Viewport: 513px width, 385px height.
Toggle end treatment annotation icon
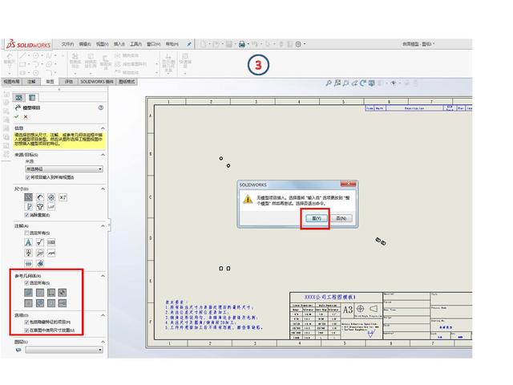40,263
